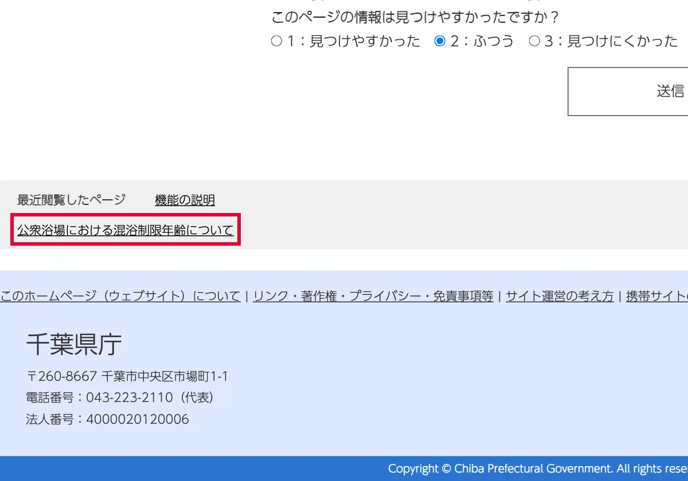Viewport: 688px width, 481px height.
Task: Click the Copyright Chiba Prefectural Government notice
Action: click(x=538, y=468)
